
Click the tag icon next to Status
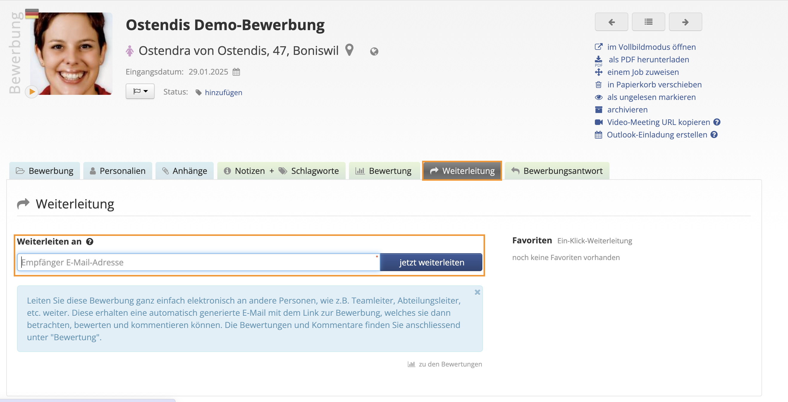(x=198, y=92)
